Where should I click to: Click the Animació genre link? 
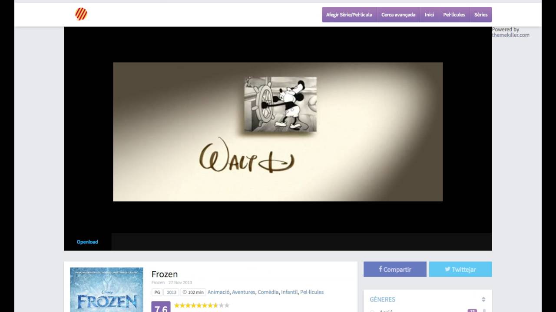[x=218, y=292]
